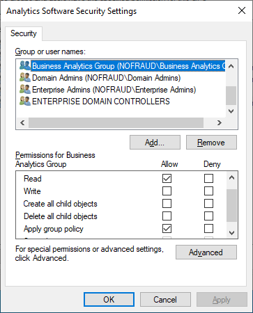Click group list scroll right arrow
This screenshot has width=253, height=313.
220,122
